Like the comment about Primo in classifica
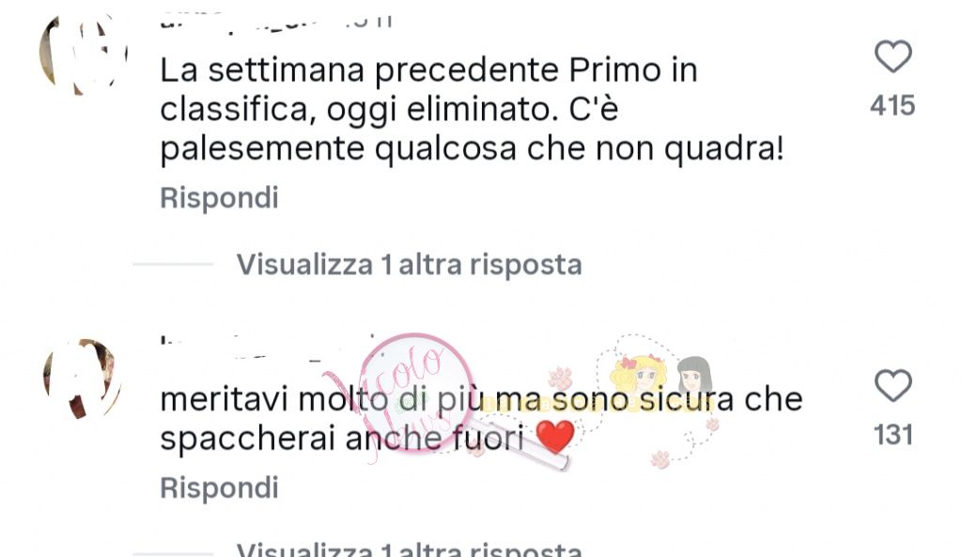Image resolution: width=962 pixels, height=557 pixels. pos(892,56)
